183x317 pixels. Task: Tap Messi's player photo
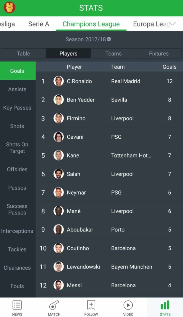point(59,285)
